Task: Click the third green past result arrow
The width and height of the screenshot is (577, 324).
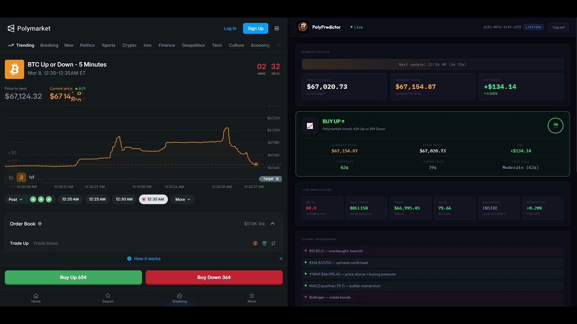Action: coord(49,199)
